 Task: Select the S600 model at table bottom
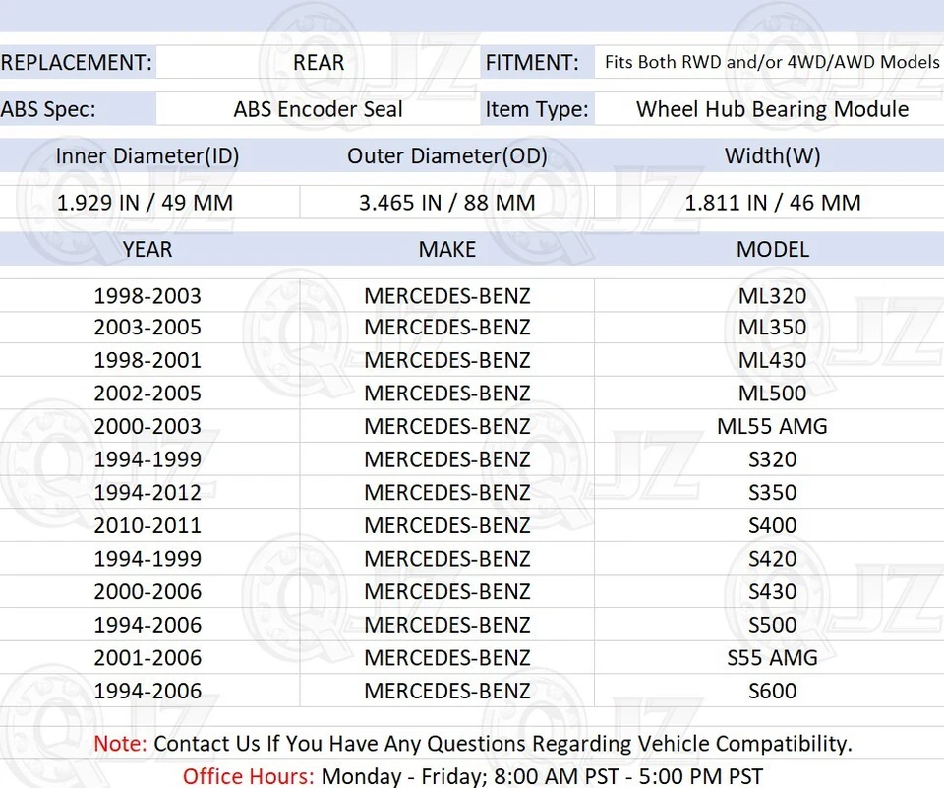(773, 691)
